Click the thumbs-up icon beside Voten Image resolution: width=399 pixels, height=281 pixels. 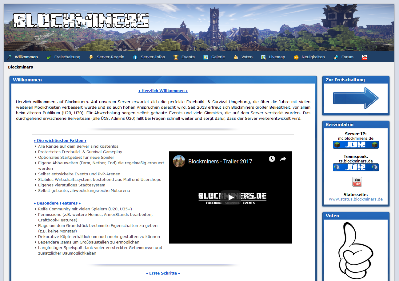tap(236, 57)
